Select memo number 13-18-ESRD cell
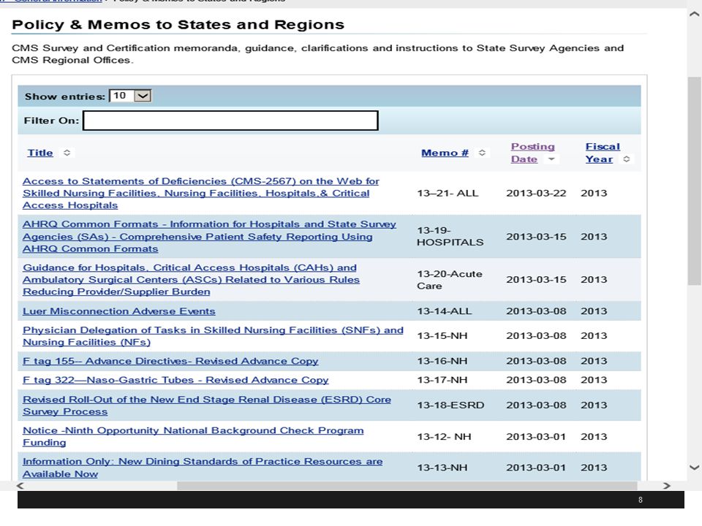This screenshot has width=702, height=526. pyautogui.click(x=451, y=405)
